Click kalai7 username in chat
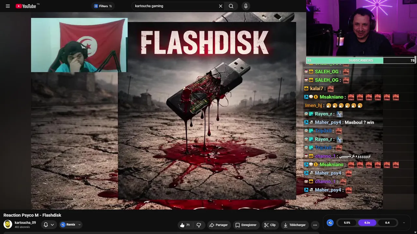417x234 pixels. 316,88
